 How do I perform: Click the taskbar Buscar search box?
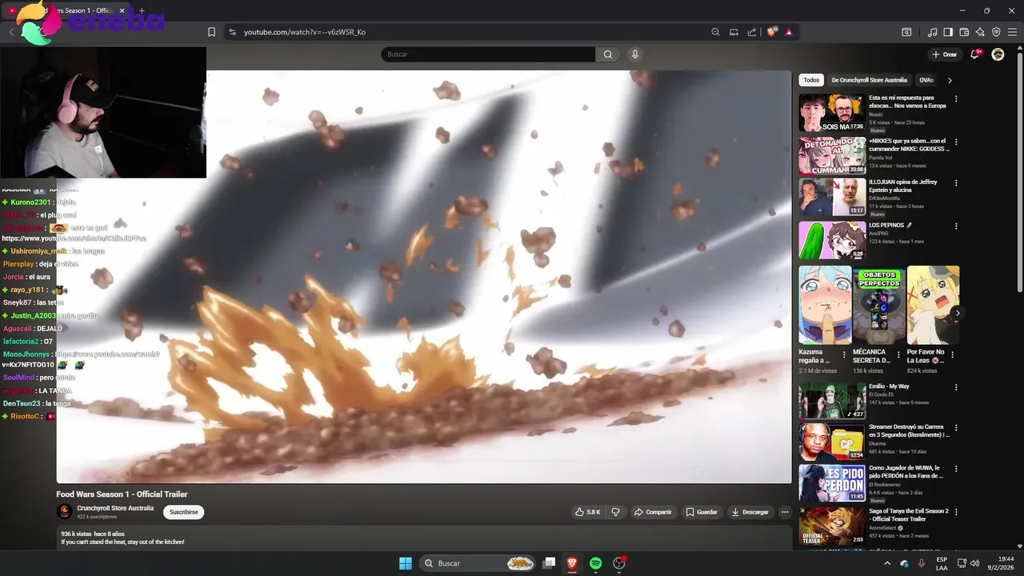(x=478, y=563)
